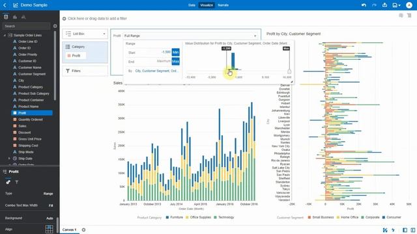
Task: Change the Background Auto value
Action: [x=50, y=218]
